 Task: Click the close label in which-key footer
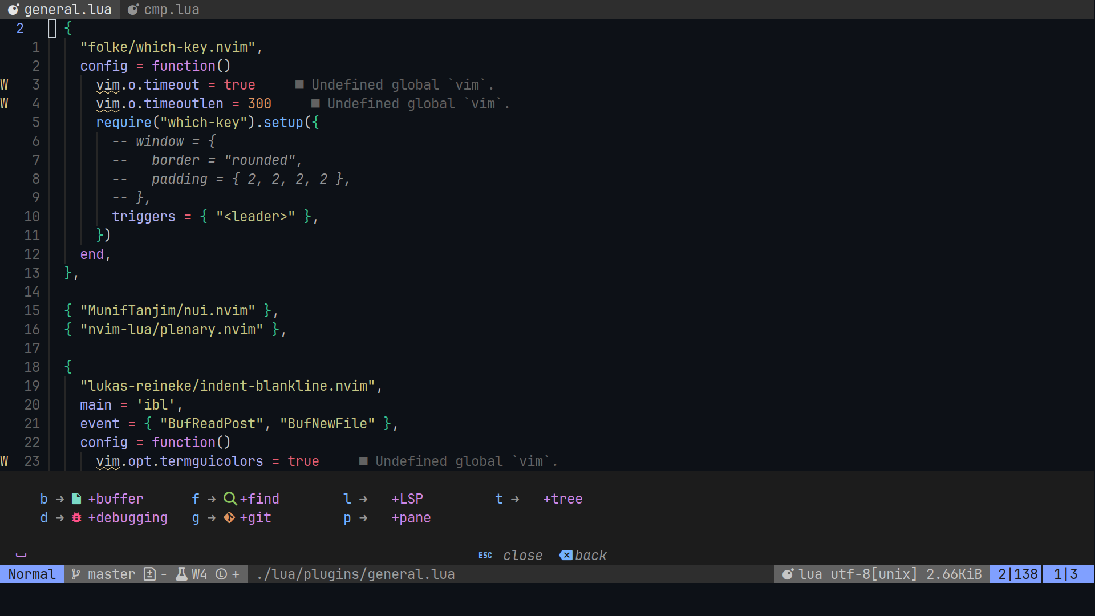(523, 556)
